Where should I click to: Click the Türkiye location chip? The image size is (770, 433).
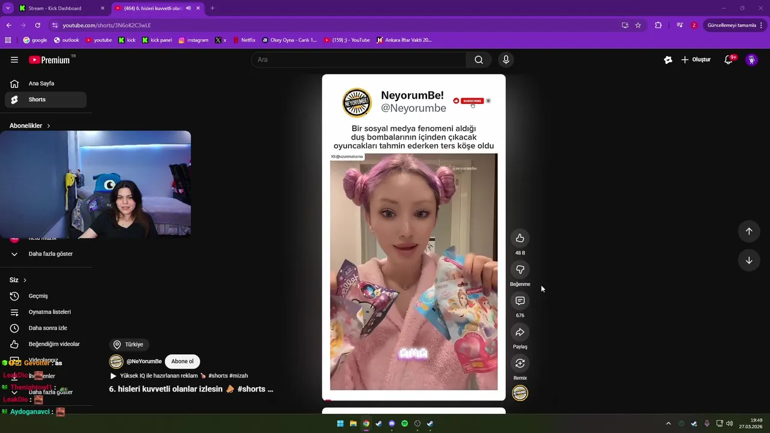pyautogui.click(x=129, y=345)
